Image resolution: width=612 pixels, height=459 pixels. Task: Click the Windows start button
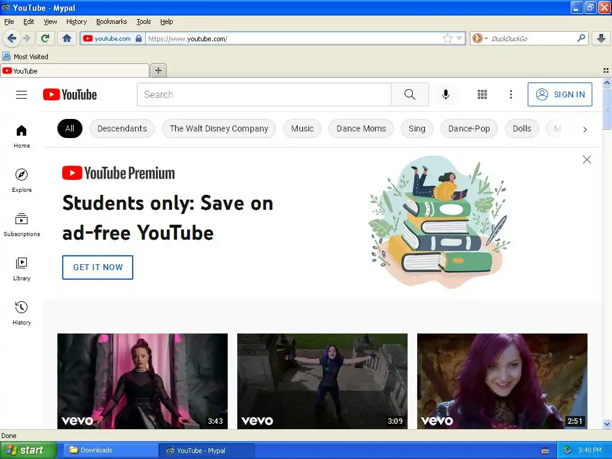pos(29,450)
